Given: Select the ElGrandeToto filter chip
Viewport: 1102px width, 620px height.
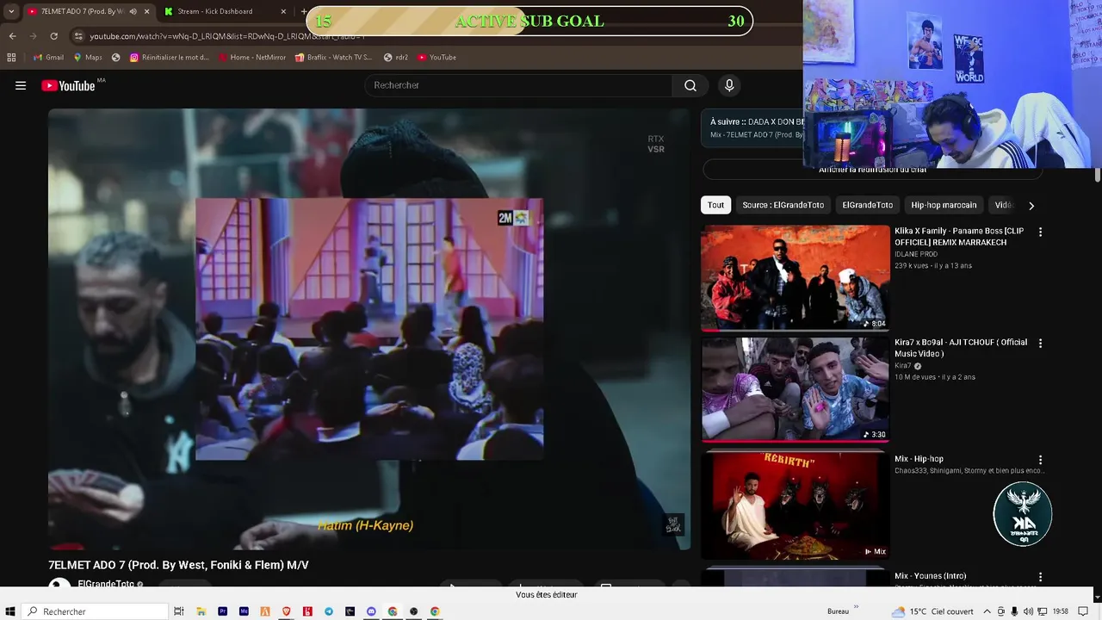Looking at the screenshot, I should pos(867,205).
